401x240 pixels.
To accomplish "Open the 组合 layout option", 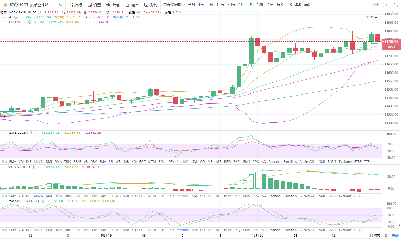I will coord(132,5).
